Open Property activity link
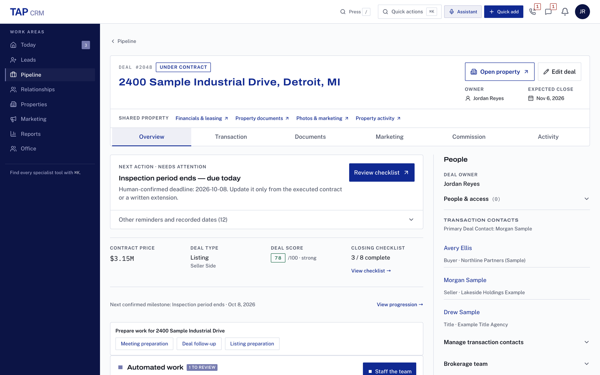This screenshot has height=375, width=600. [x=378, y=118]
